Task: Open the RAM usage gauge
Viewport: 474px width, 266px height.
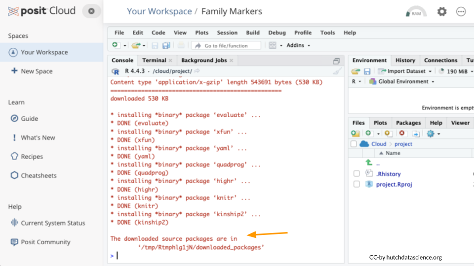Action: click(416, 11)
